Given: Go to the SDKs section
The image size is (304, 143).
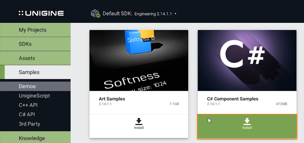Looking at the screenshot, I should [25, 44].
